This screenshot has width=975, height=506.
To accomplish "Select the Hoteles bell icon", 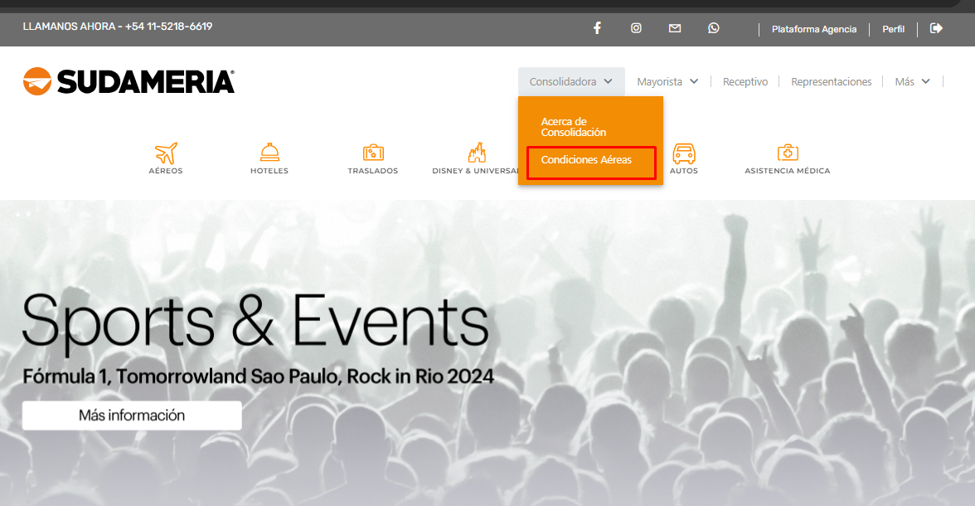I will tap(269, 153).
